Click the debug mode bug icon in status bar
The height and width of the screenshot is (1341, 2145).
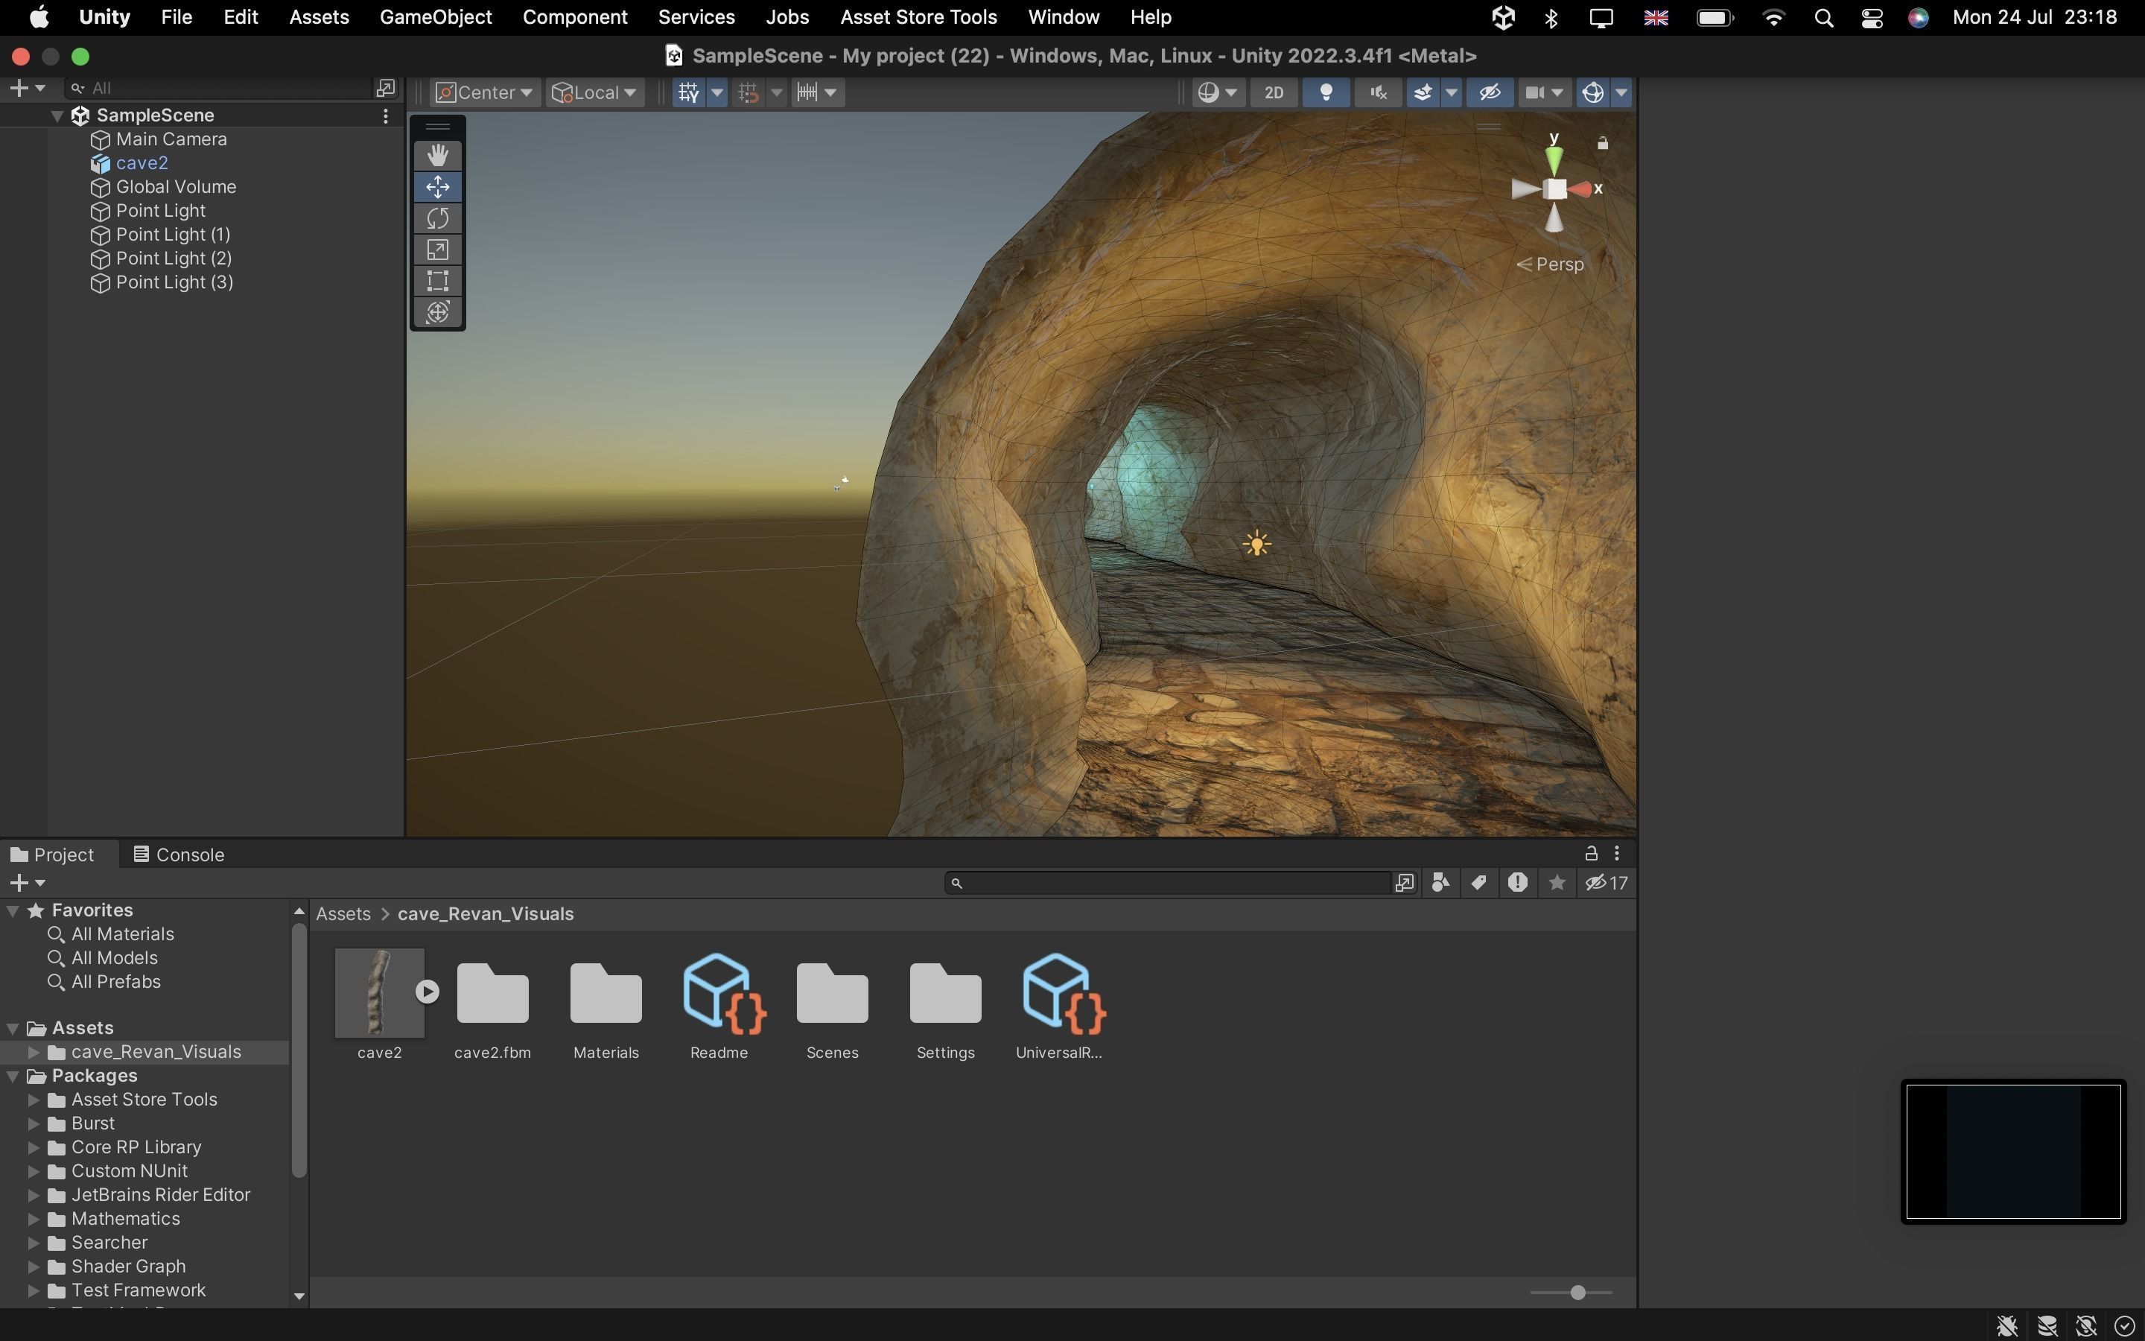pos(2006,1326)
